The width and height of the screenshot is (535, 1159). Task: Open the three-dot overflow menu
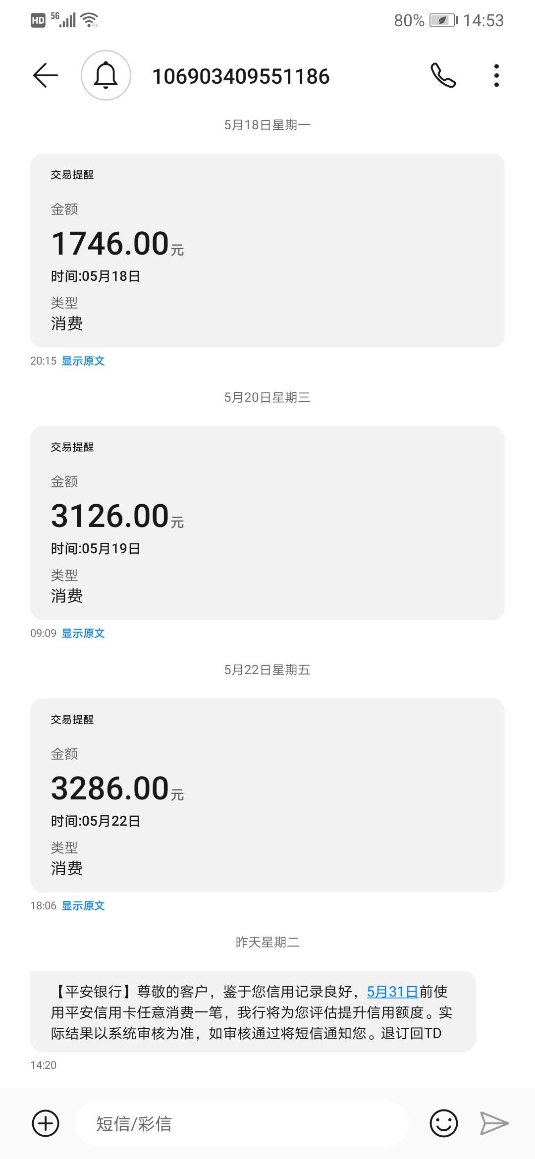(496, 76)
